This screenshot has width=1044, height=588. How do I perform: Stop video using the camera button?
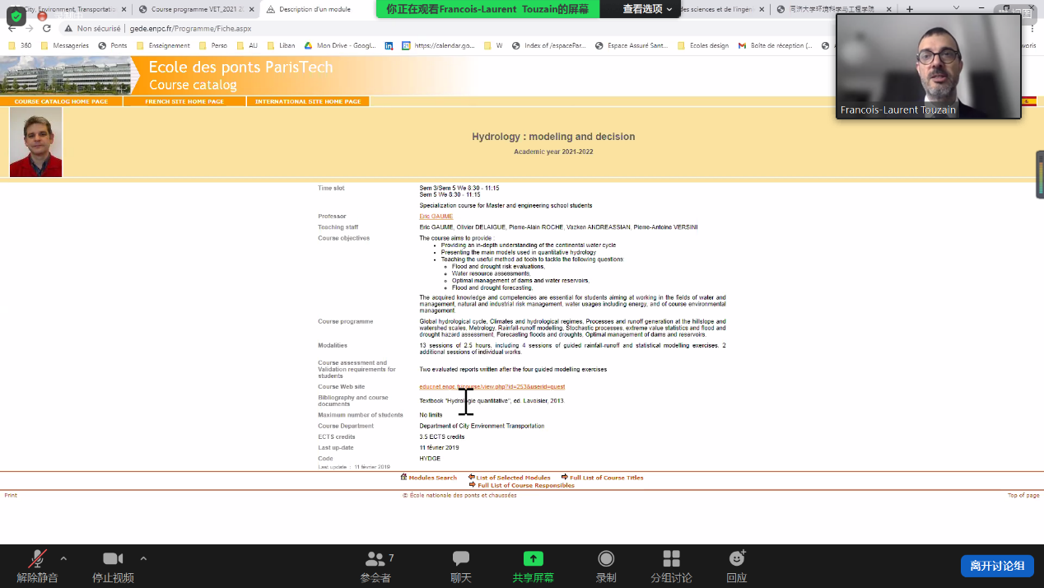pos(113,559)
